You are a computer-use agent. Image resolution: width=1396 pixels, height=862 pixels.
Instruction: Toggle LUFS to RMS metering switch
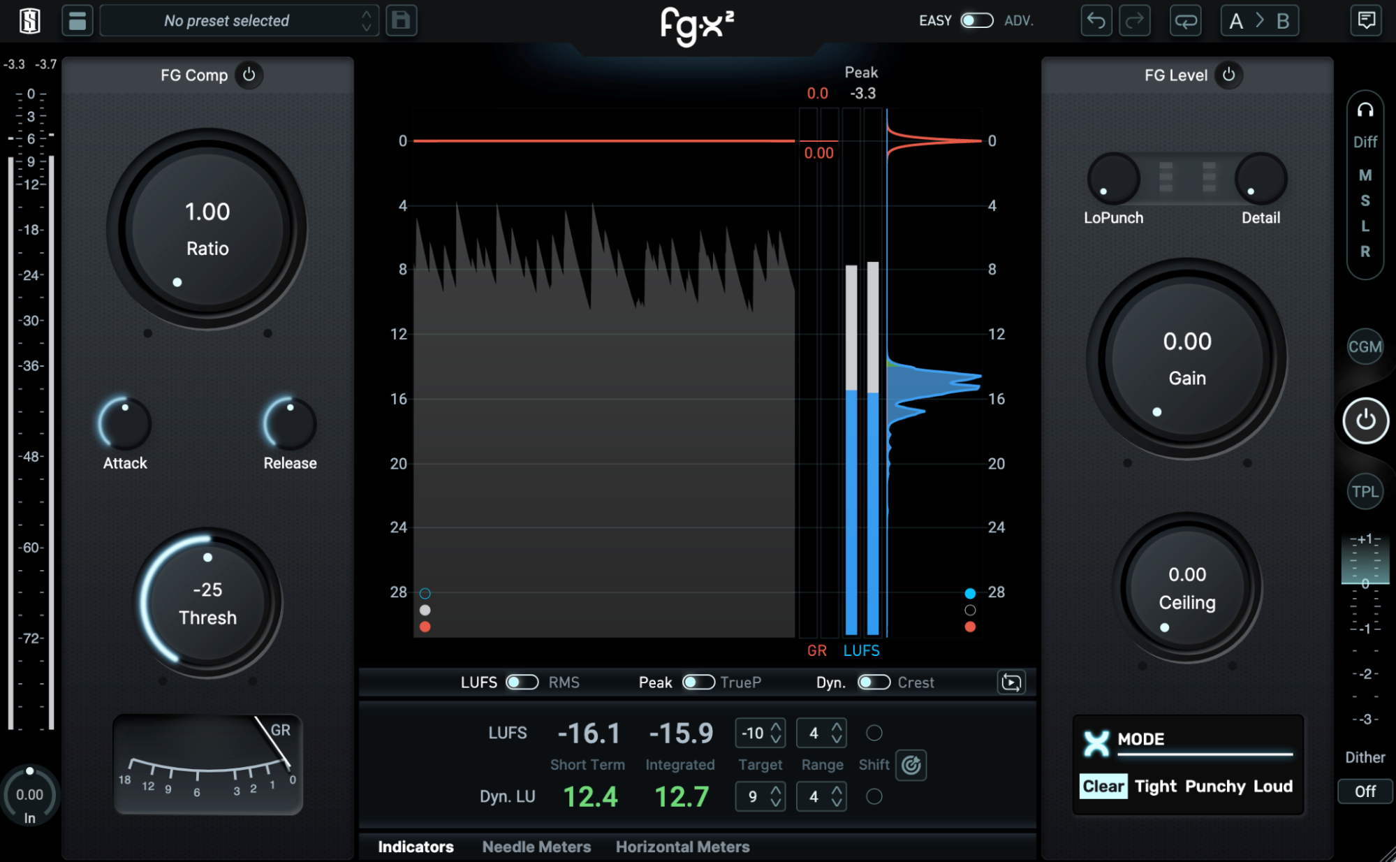[522, 682]
